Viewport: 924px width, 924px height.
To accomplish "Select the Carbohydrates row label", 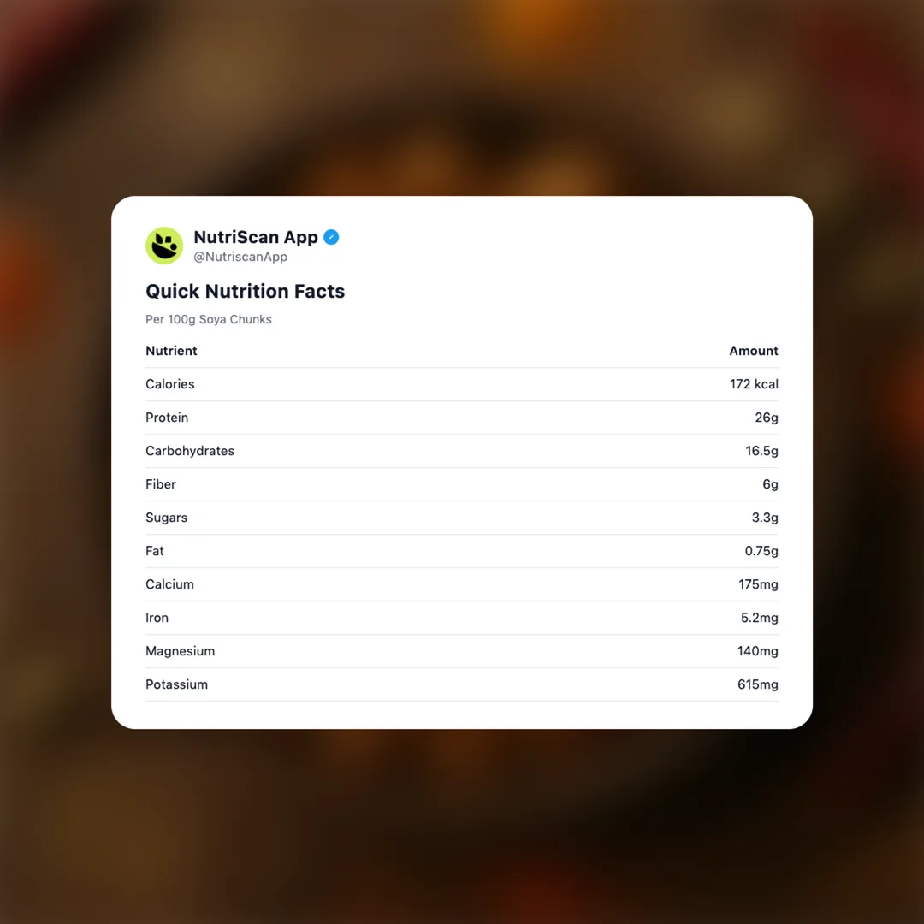I will click(190, 451).
